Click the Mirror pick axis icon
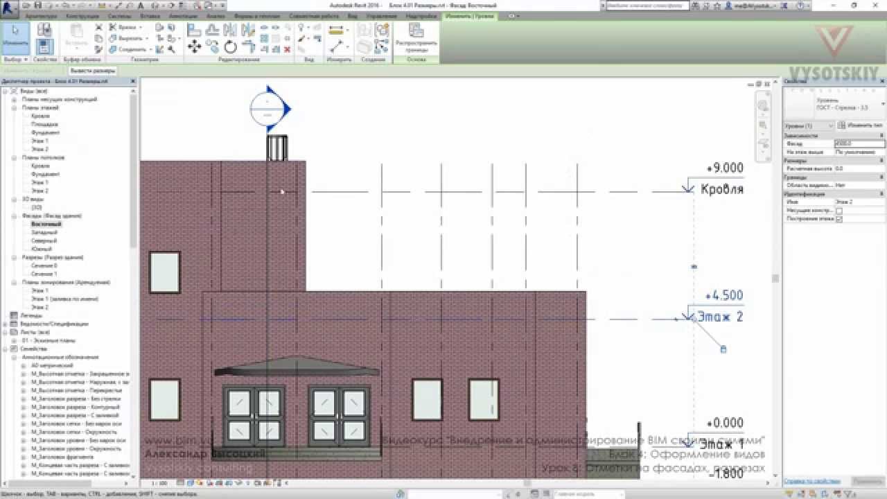This screenshot has height=499, width=887. (x=231, y=30)
